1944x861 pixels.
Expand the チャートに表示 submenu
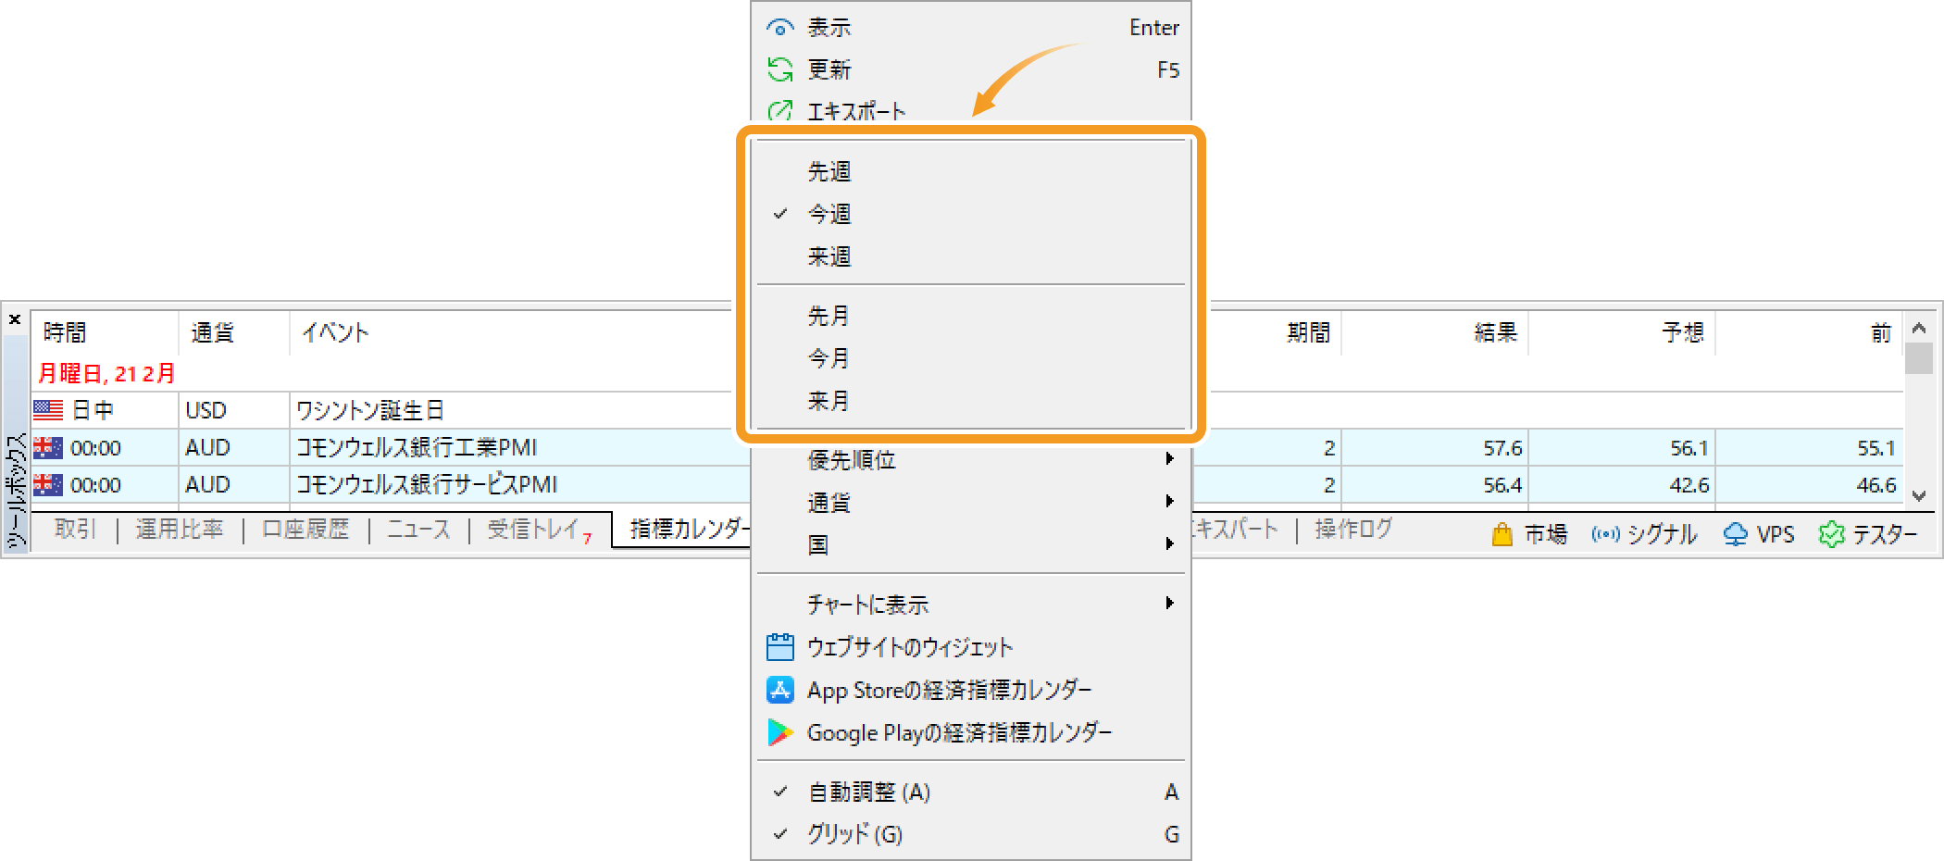(971, 605)
